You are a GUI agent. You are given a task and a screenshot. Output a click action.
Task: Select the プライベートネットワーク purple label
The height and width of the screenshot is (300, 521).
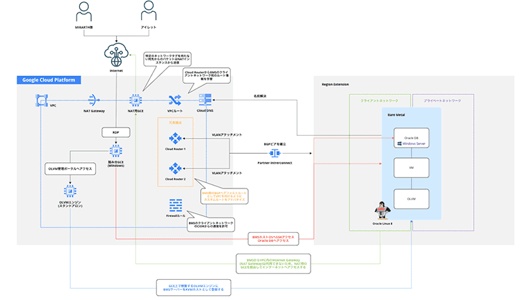pyautogui.click(x=443, y=100)
